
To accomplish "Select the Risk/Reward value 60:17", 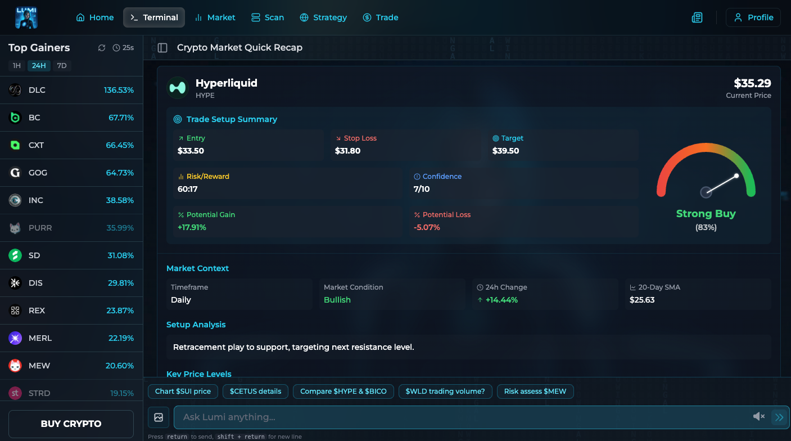I will click(x=187, y=189).
